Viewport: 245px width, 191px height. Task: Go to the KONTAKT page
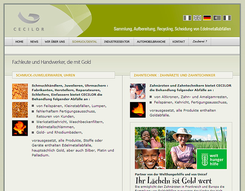click(179, 41)
